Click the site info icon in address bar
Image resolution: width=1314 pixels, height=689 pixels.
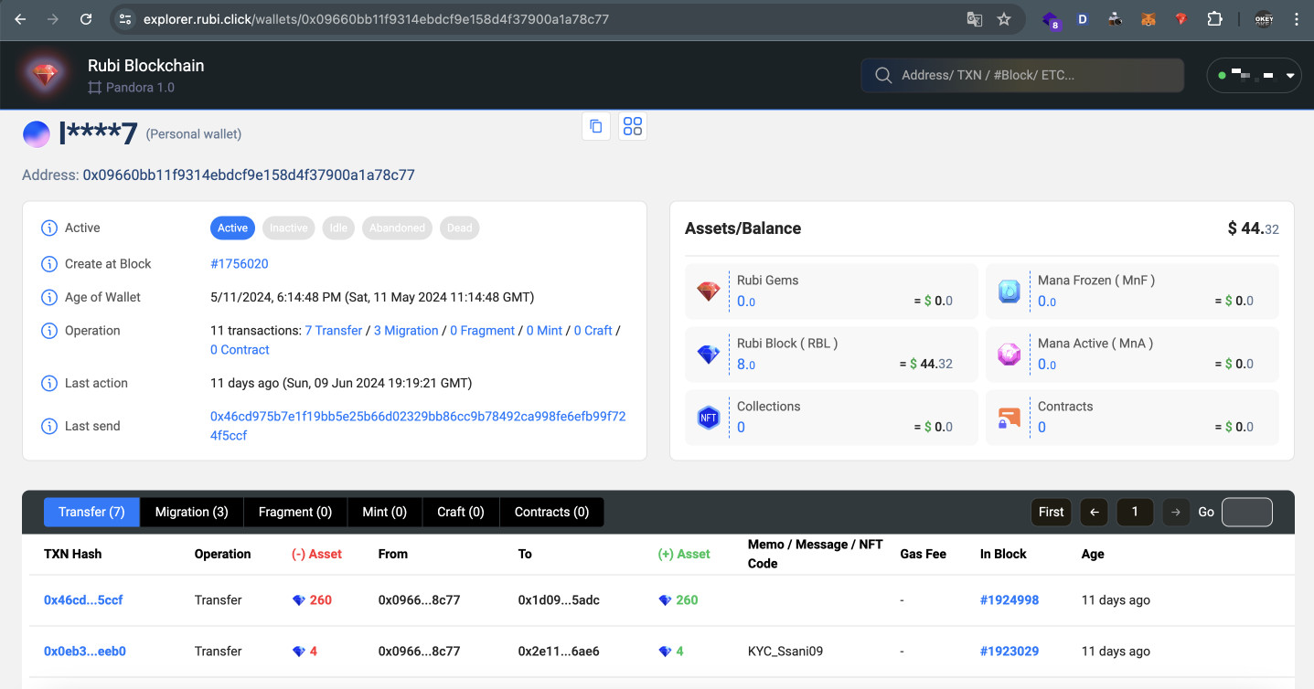coord(126,18)
